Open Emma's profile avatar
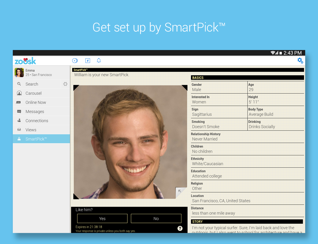Viewport: 318px width, 244px height. pyautogui.click(x=19, y=73)
